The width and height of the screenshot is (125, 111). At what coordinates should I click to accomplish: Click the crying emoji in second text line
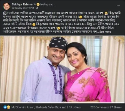81,17
